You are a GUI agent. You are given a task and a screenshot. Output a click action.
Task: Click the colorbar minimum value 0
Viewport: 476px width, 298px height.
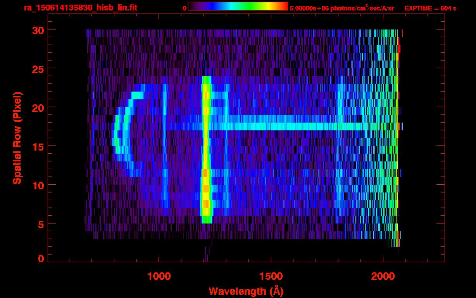click(x=185, y=8)
